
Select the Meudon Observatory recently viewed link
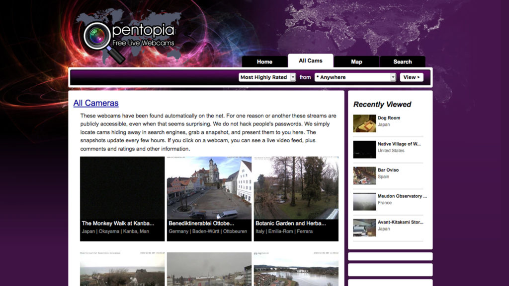click(402, 196)
